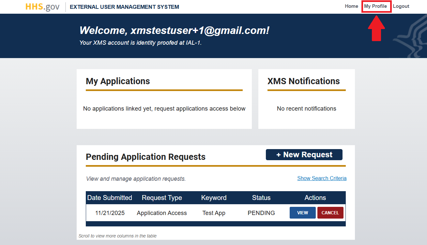Select the Application Access cell
Screen dimensions: 427x245
pyautogui.click(x=162, y=213)
